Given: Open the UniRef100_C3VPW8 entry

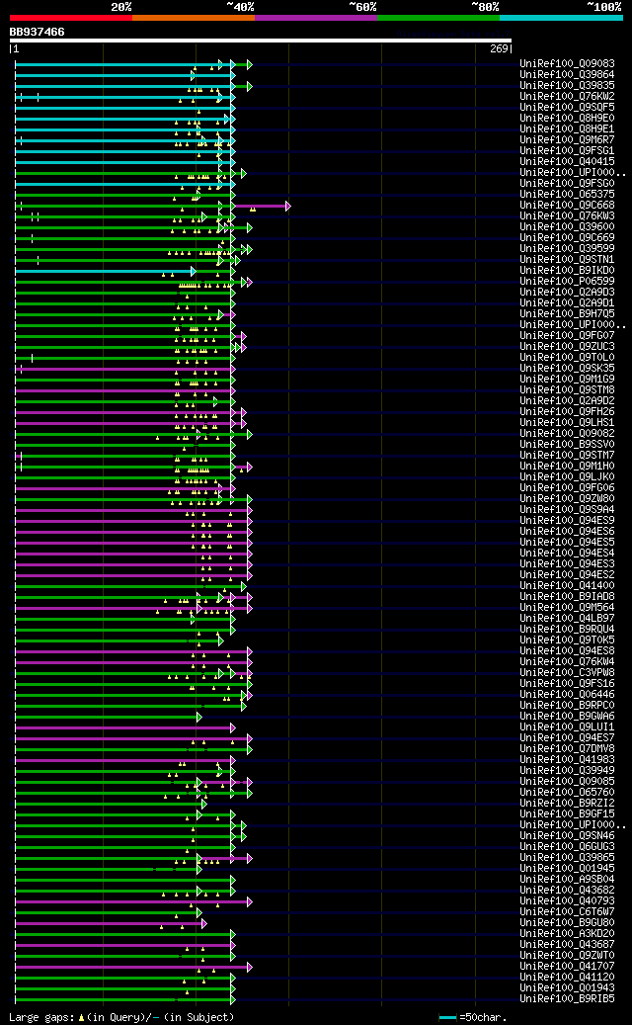Looking at the screenshot, I should pyautogui.click(x=567, y=673).
